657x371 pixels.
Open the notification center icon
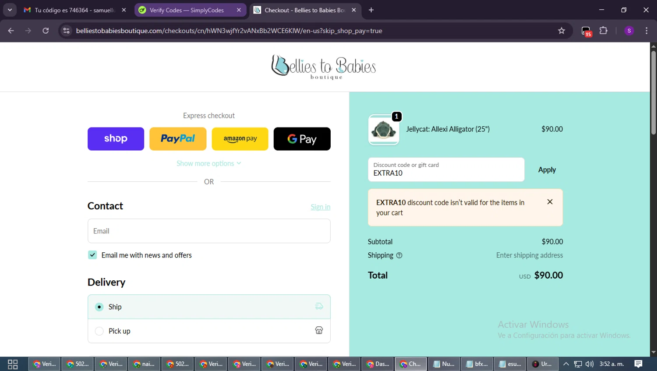point(639,364)
